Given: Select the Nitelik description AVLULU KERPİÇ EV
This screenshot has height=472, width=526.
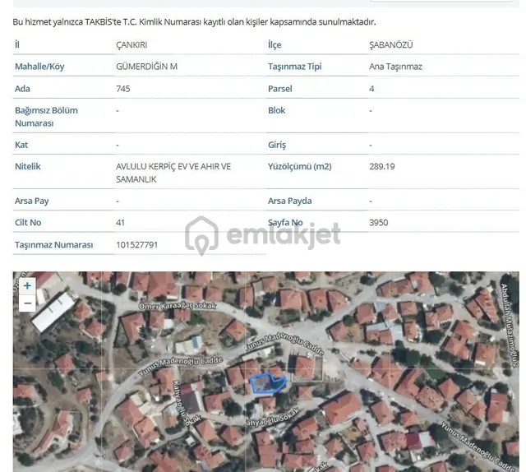Looking at the screenshot, I should pos(173,173).
